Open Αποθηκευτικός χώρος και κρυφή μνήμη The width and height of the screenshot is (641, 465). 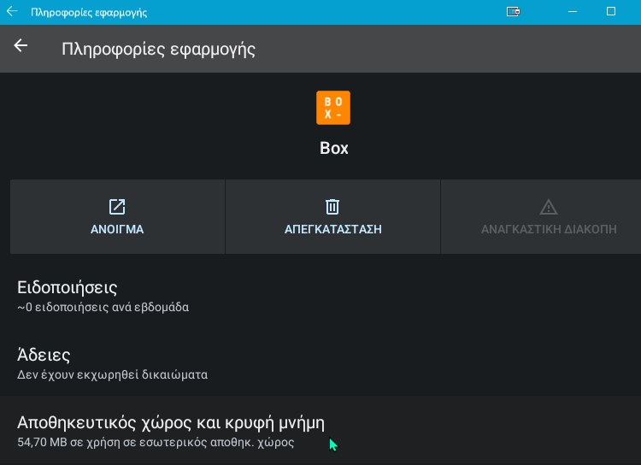pyautogui.click(x=320, y=430)
